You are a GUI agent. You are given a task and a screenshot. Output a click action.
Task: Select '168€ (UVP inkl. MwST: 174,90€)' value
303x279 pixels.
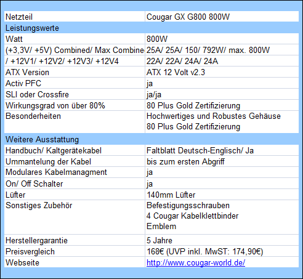(x=204, y=251)
